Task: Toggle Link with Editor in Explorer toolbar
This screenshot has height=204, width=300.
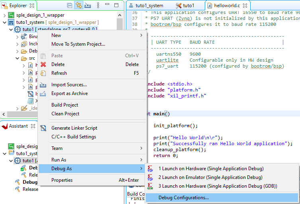Action: click(79, 5)
